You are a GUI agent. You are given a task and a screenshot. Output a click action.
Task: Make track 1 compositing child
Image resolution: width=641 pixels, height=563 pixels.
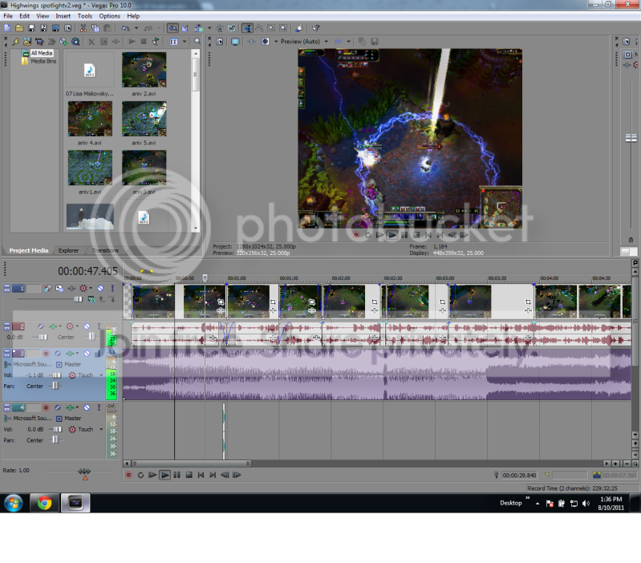[x=112, y=299]
